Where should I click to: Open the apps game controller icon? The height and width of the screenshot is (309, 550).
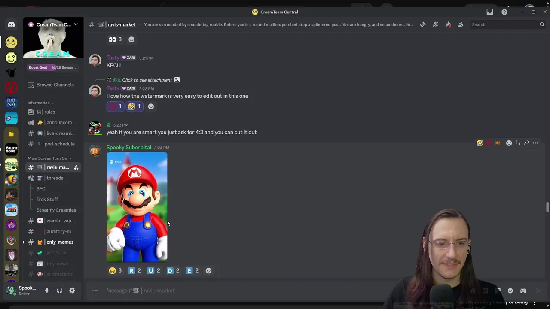click(x=523, y=291)
